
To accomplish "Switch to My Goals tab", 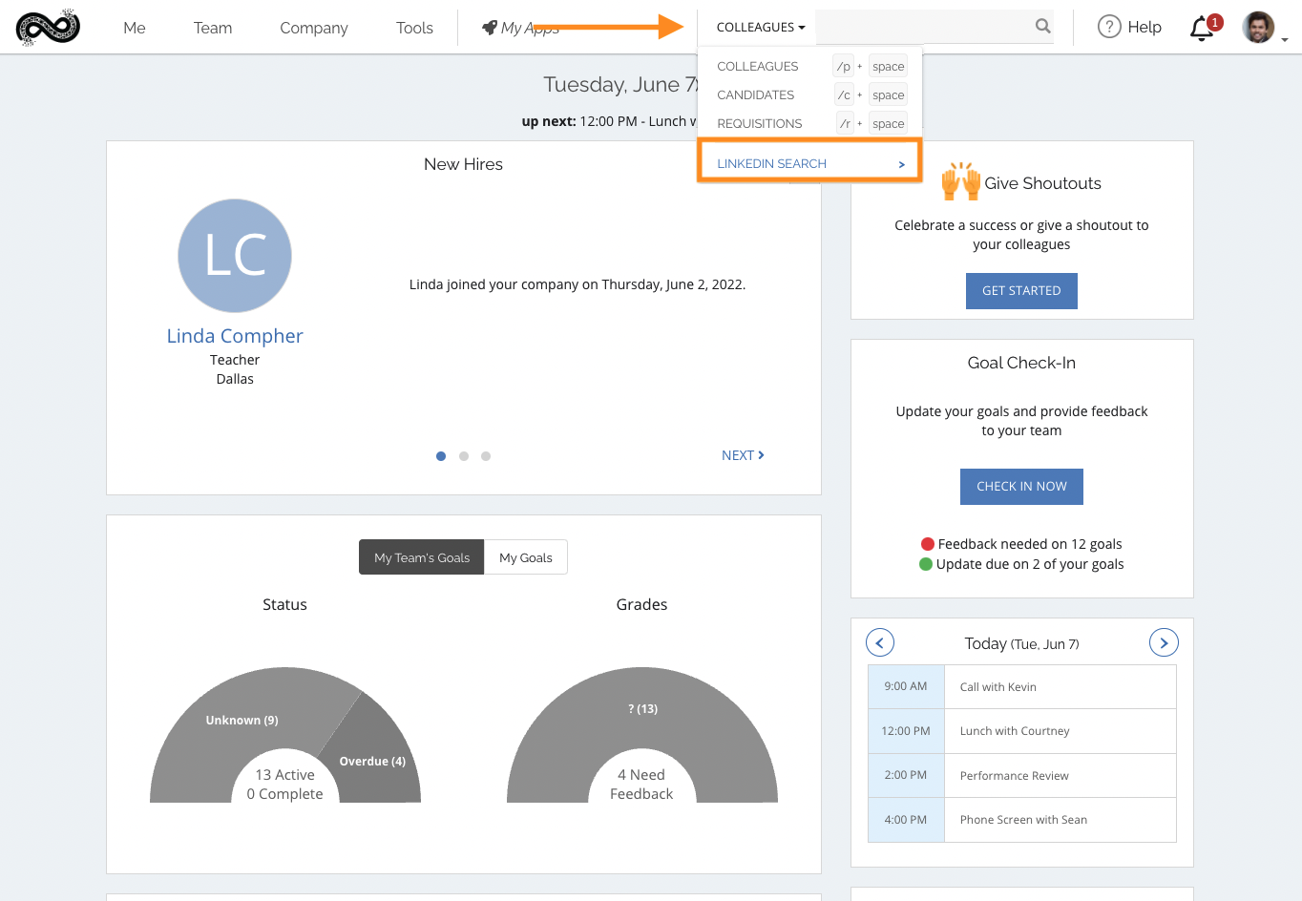I will tap(526, 557).
